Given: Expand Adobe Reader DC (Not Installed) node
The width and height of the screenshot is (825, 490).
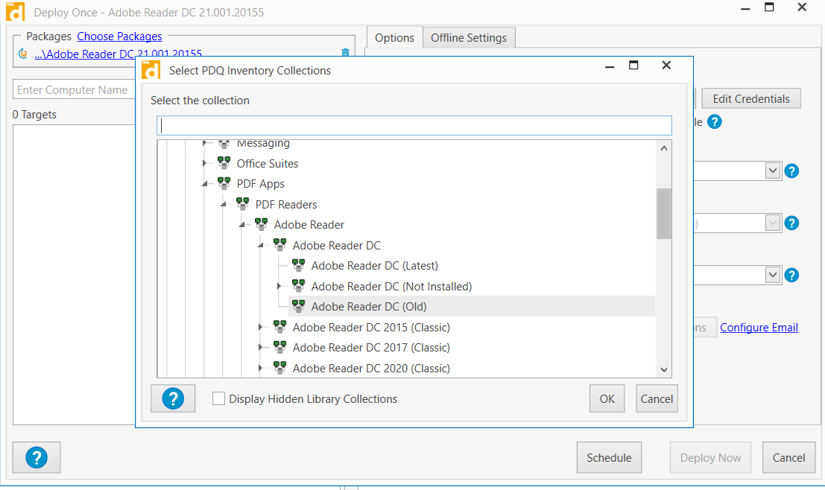Looking at the screenshot, I should pos(279,286).
